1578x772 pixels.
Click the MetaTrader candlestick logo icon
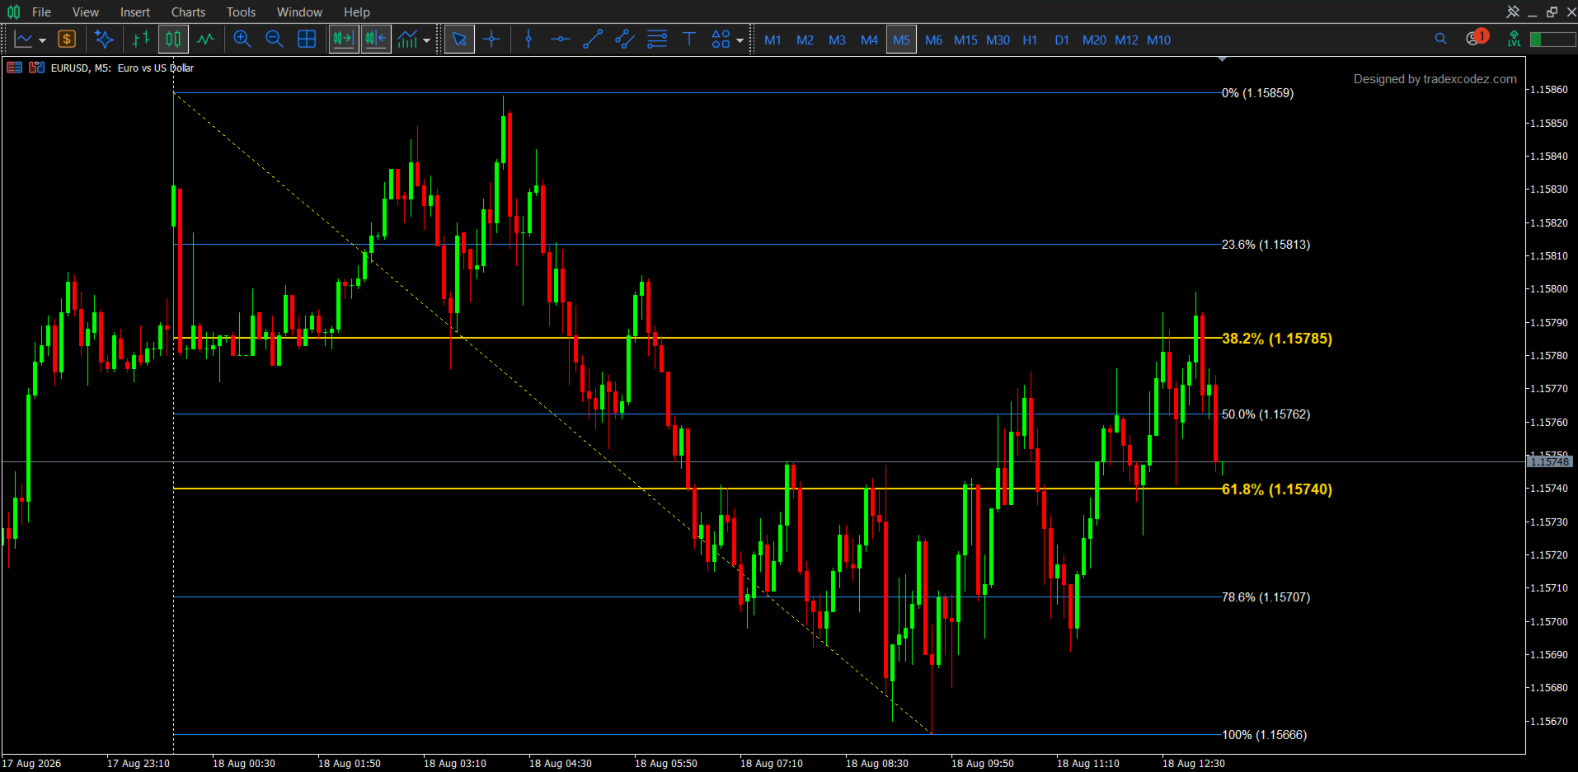pos(13,12)
